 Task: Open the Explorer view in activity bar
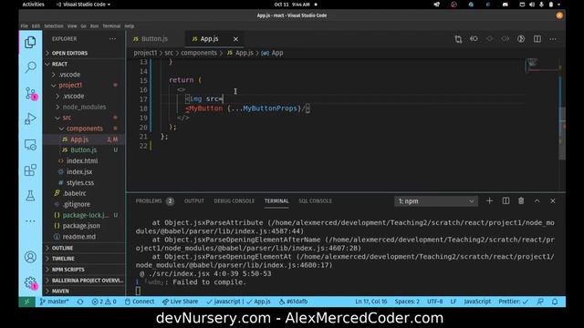pos(30,43)
